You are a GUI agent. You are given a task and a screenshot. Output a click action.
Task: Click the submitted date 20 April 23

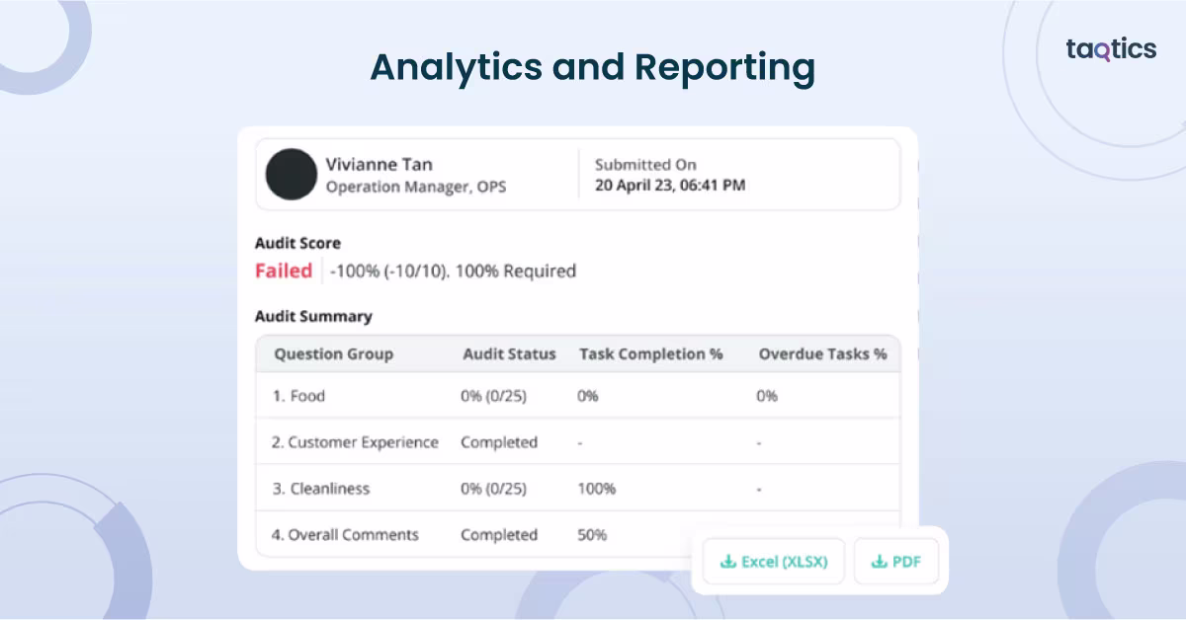click(670, 186)
